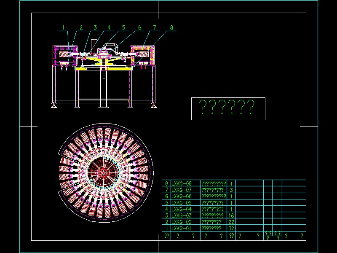Click item number 8 beside LXKG-08
Screen dimensions: 337x253
166,183
